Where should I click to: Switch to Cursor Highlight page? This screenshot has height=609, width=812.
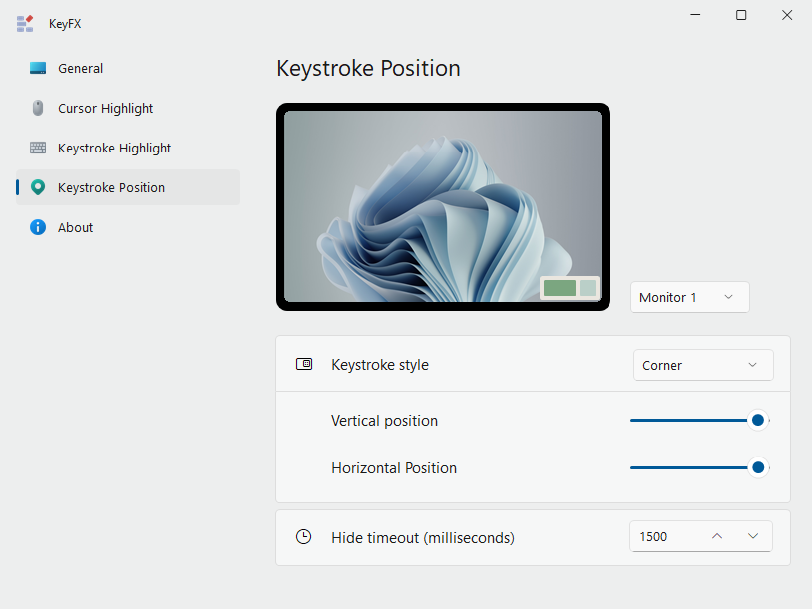click(106, 109)
